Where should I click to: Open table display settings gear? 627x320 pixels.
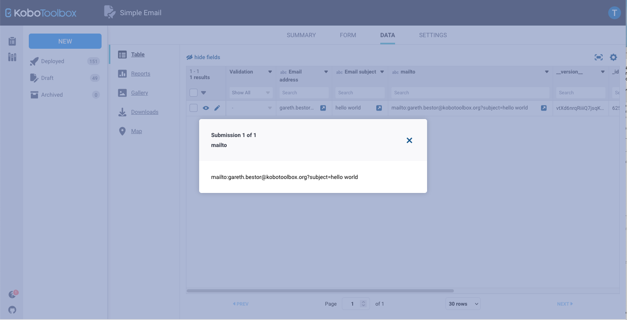coord(613,57)
